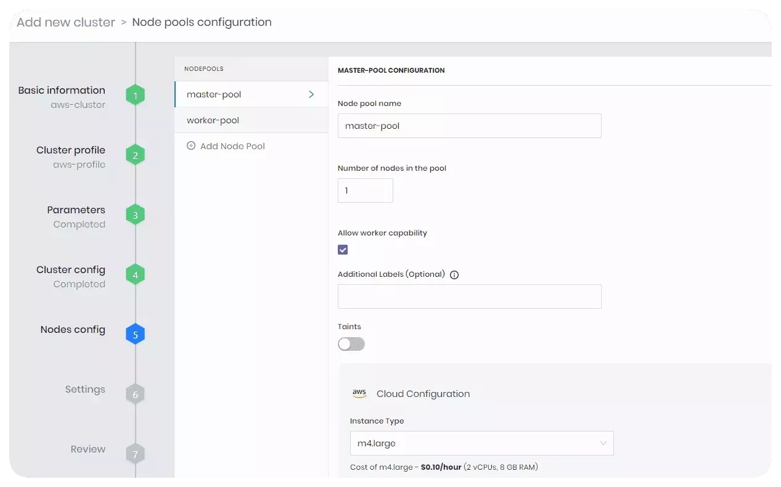Click step 6 hexagon for Settings
781x487 pixels.
135,395
